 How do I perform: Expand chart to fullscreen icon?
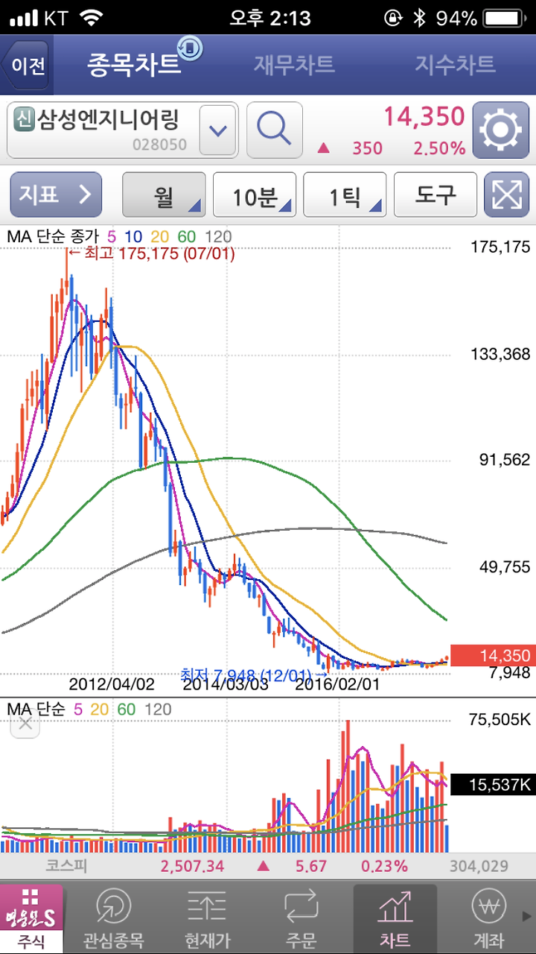tap(506, 195)
